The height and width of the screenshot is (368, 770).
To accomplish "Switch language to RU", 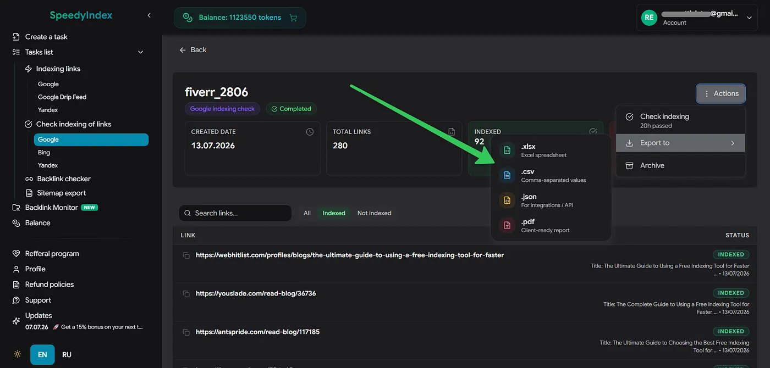I will [67, 355].
